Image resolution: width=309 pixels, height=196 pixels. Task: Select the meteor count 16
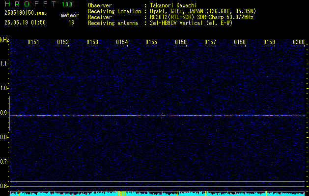pyautogui.click(x=71, y=23)
